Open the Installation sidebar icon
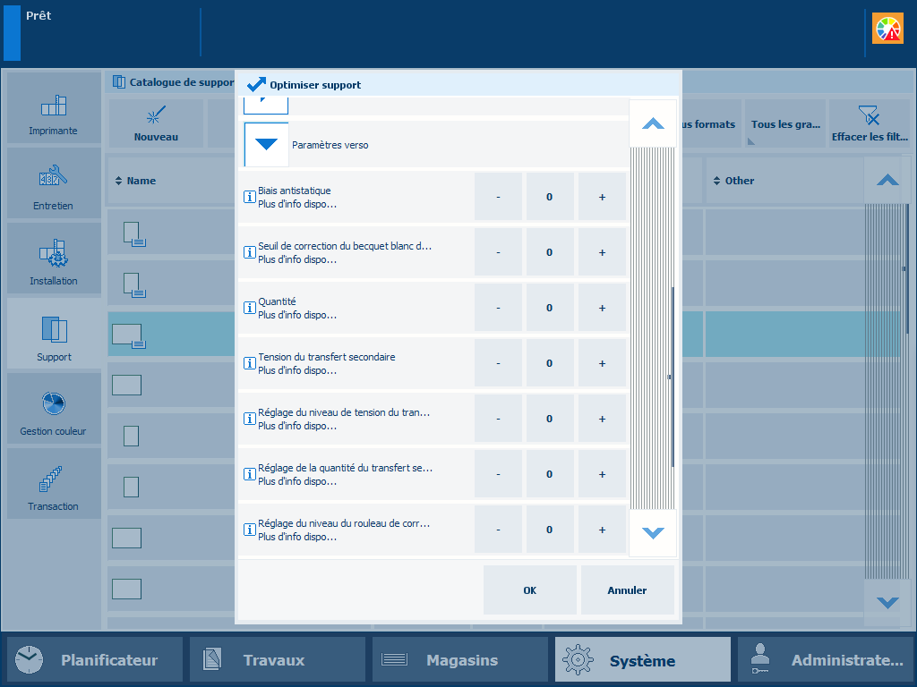The height and width of the screenshot is (687, 917). tap(54, 259)
